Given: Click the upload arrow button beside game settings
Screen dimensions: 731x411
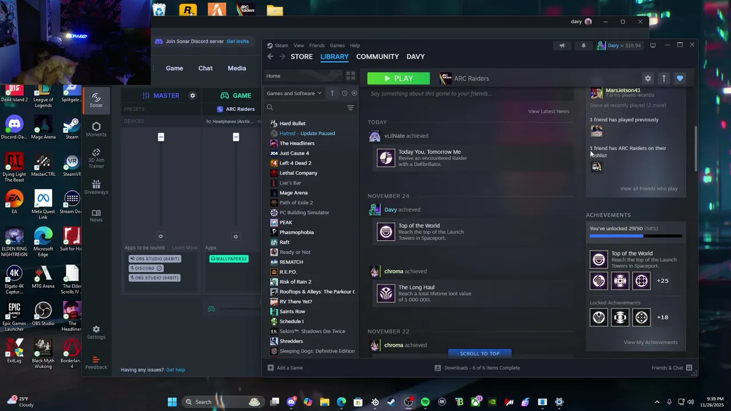Looking at the screenshot, I should [664, 78].
